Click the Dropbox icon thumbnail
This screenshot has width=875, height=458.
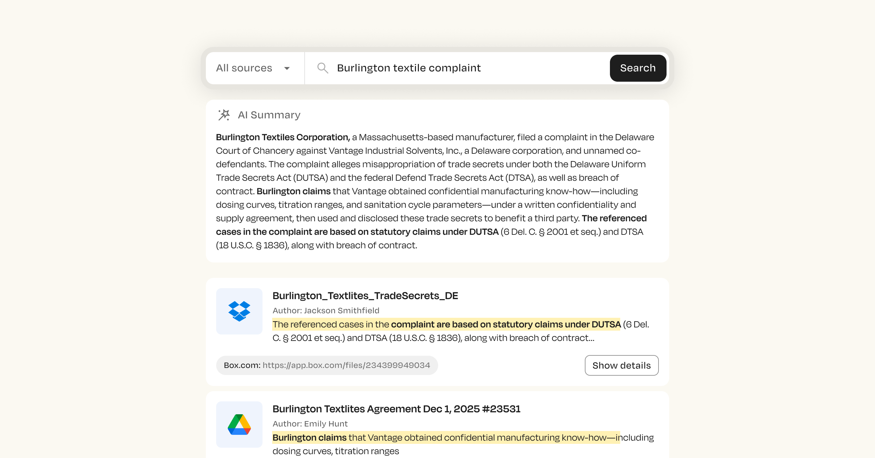(239, 311)
